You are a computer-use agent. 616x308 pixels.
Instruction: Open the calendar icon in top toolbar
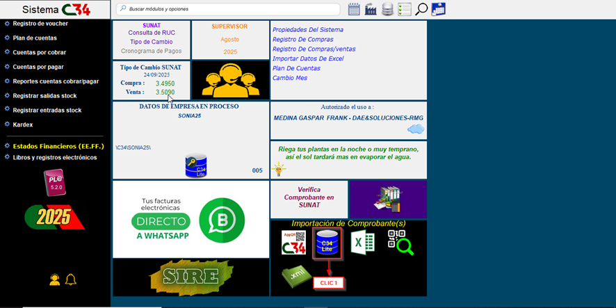tap(354, 9)
